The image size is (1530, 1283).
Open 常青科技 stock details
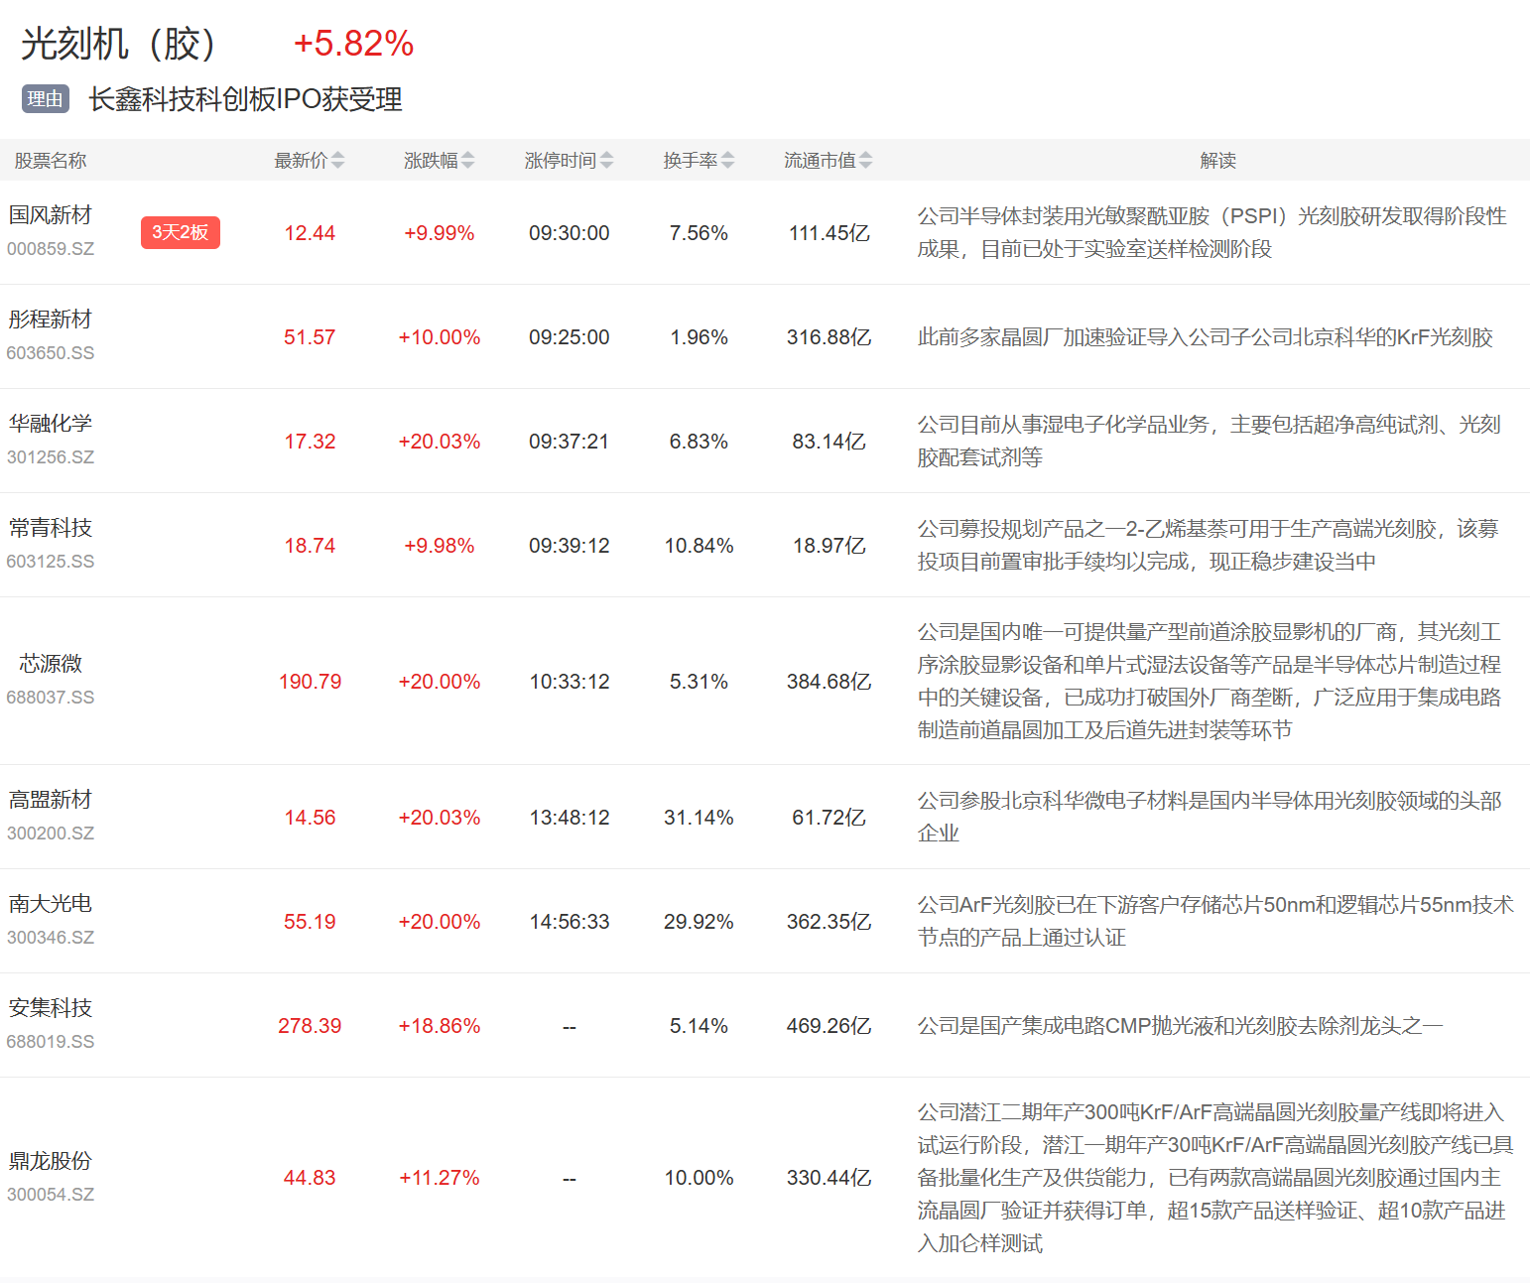click(51, 528)
